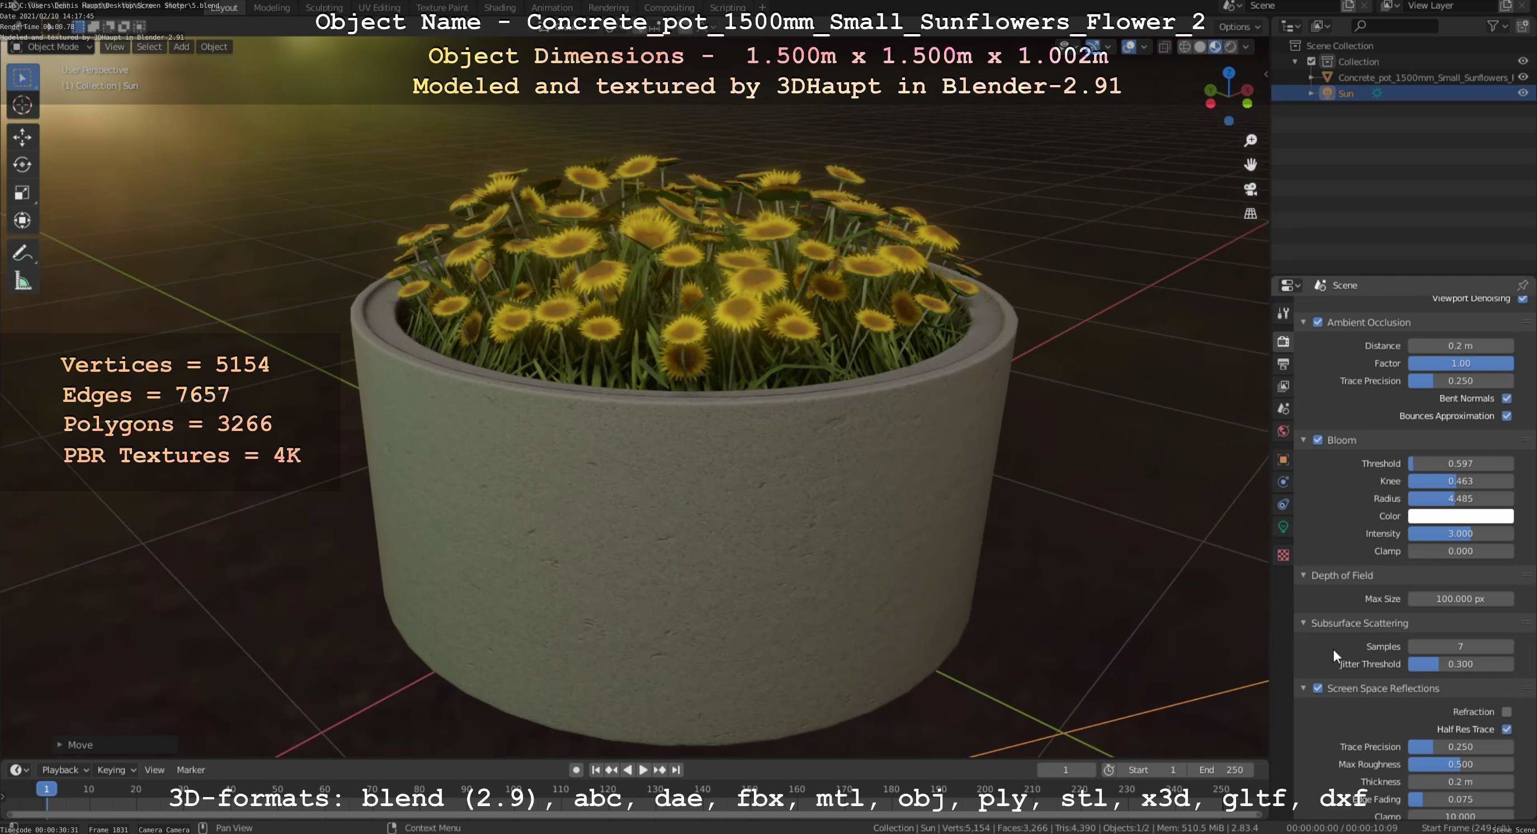The image size is (1537, 834).
Task: Open the World properties tab
Action: click(1284, 431)
